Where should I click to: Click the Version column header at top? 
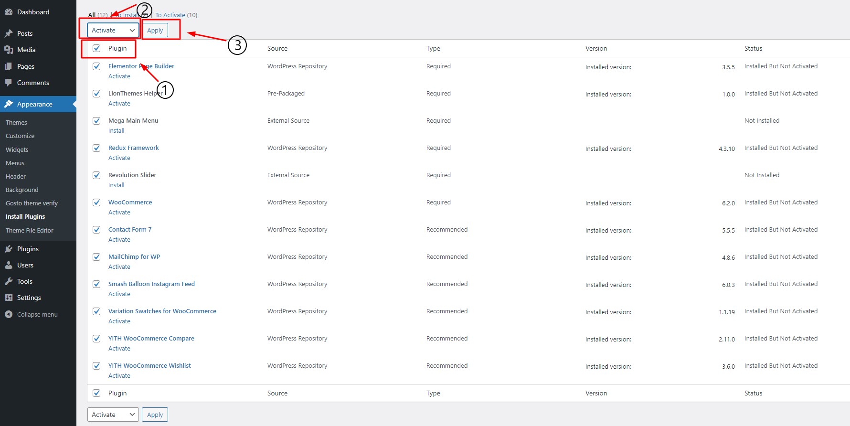point(596,48)
